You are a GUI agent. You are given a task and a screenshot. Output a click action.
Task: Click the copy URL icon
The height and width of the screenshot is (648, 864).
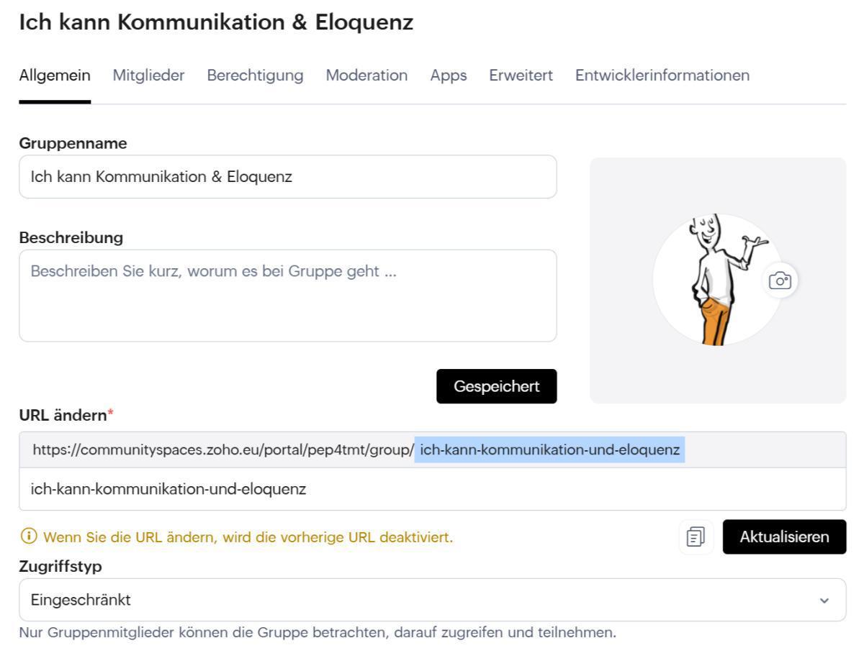pyautogui.click(x=696, y=537)
